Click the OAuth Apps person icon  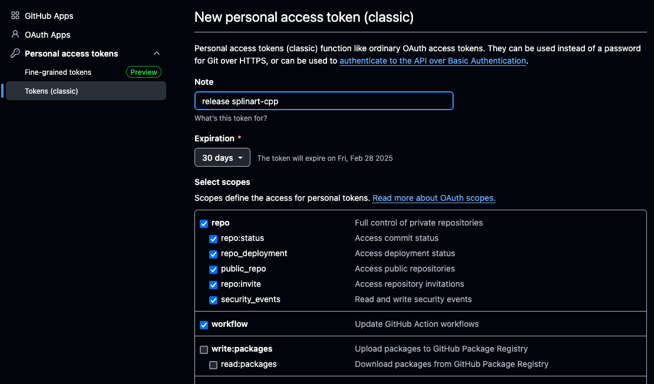coord(15,34)
